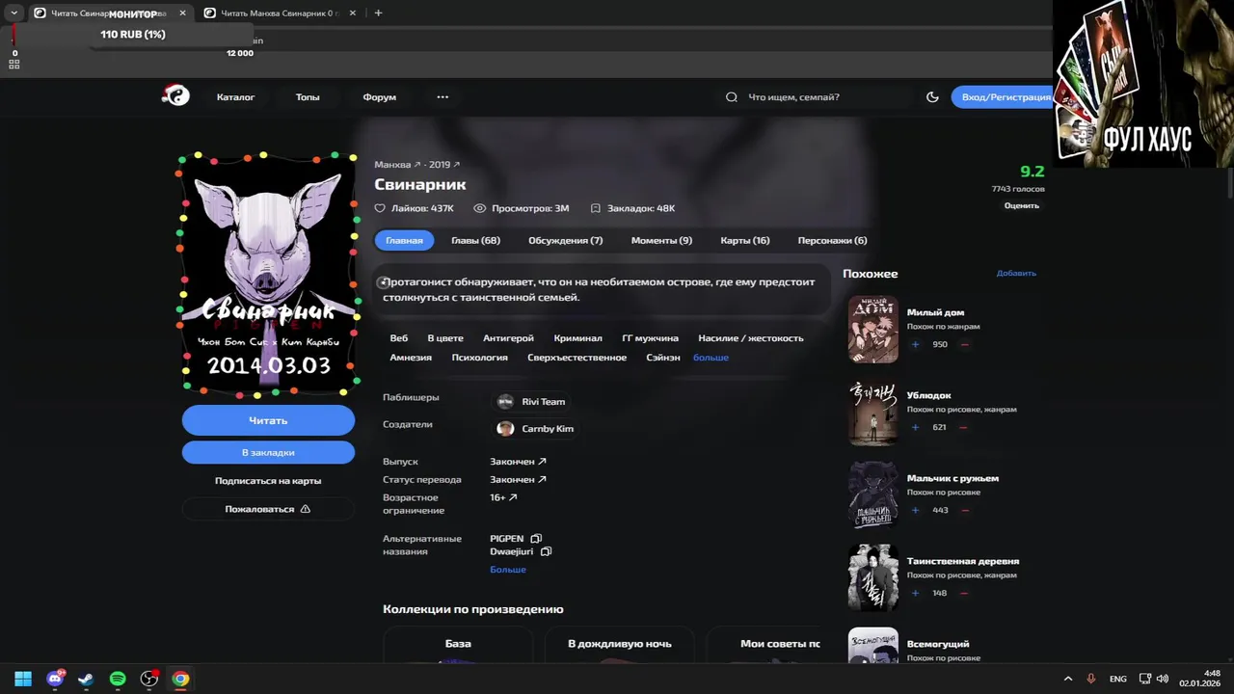1234x694 pixels.
Task: Click the Читать button
Action: [268, 420]
